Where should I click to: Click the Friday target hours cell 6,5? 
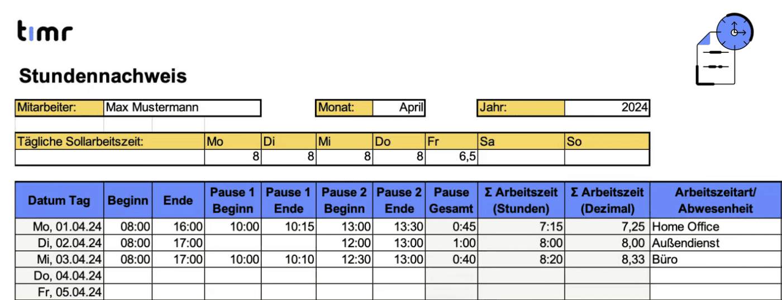[452, 157]
